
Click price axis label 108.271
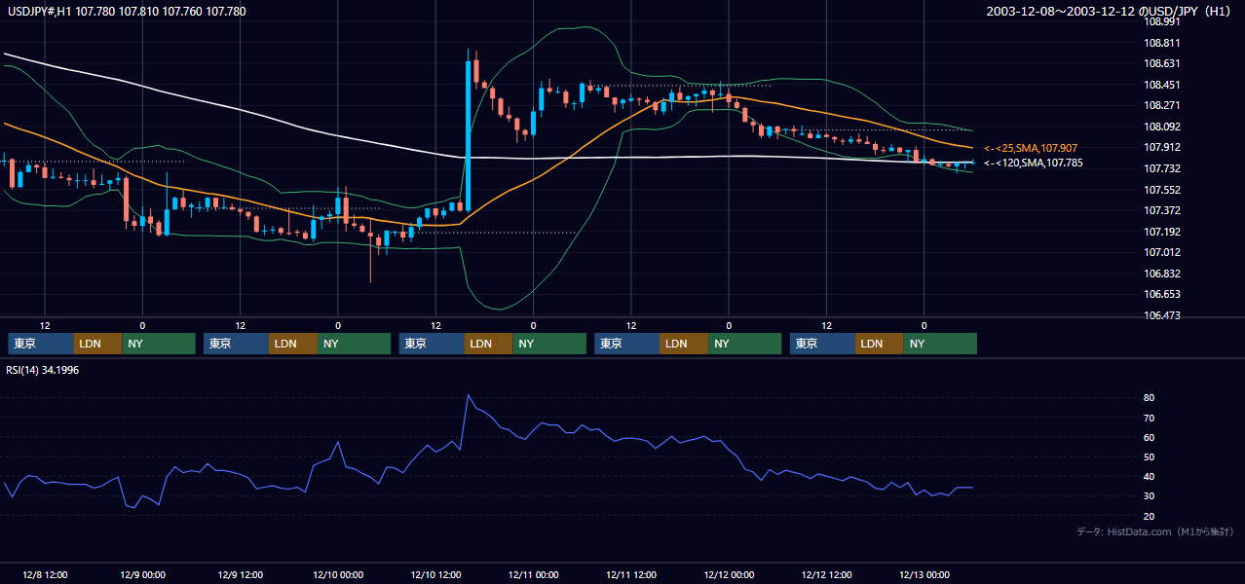pos(1162,105)
